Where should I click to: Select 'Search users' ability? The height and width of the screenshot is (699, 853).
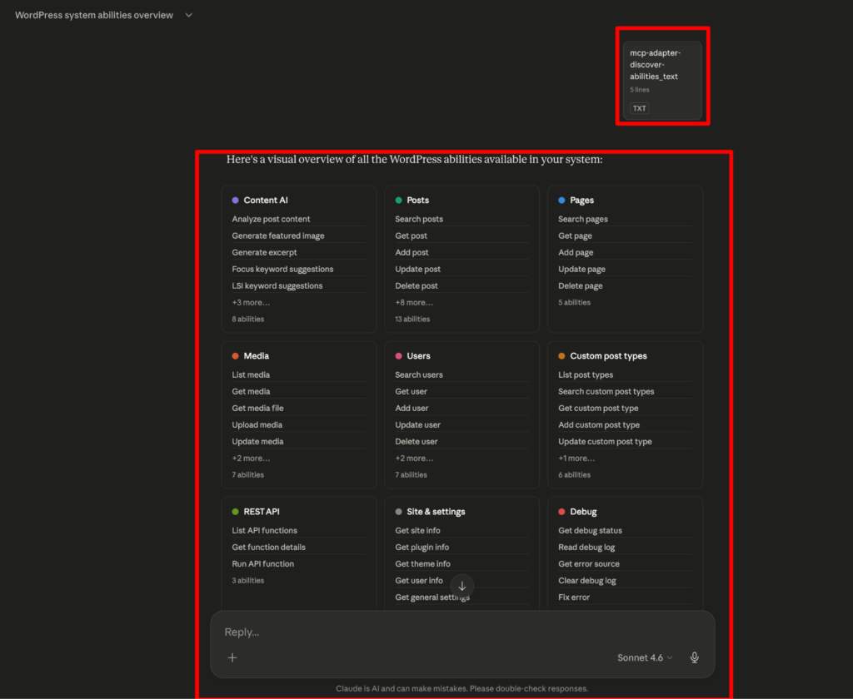[419, 374]
